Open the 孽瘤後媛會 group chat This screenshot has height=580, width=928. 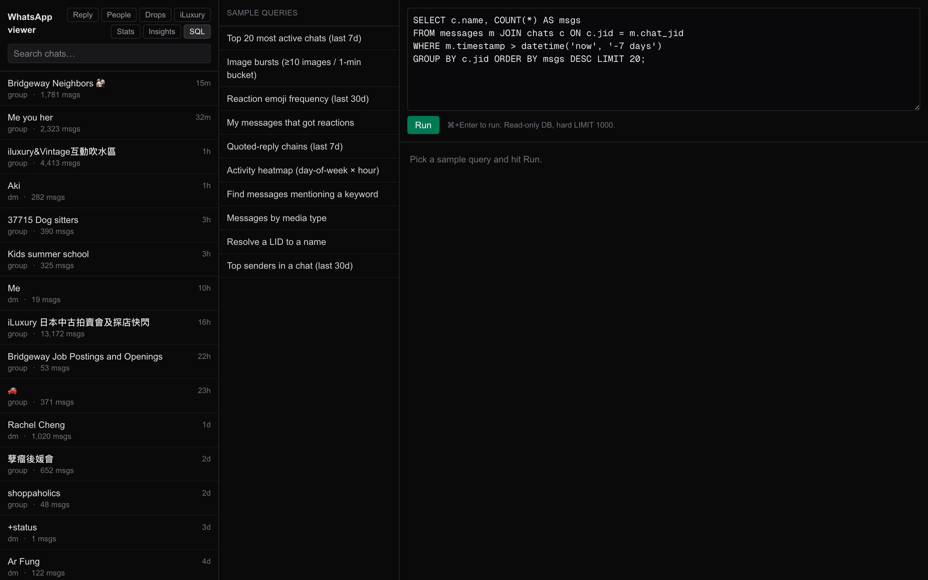109,464
